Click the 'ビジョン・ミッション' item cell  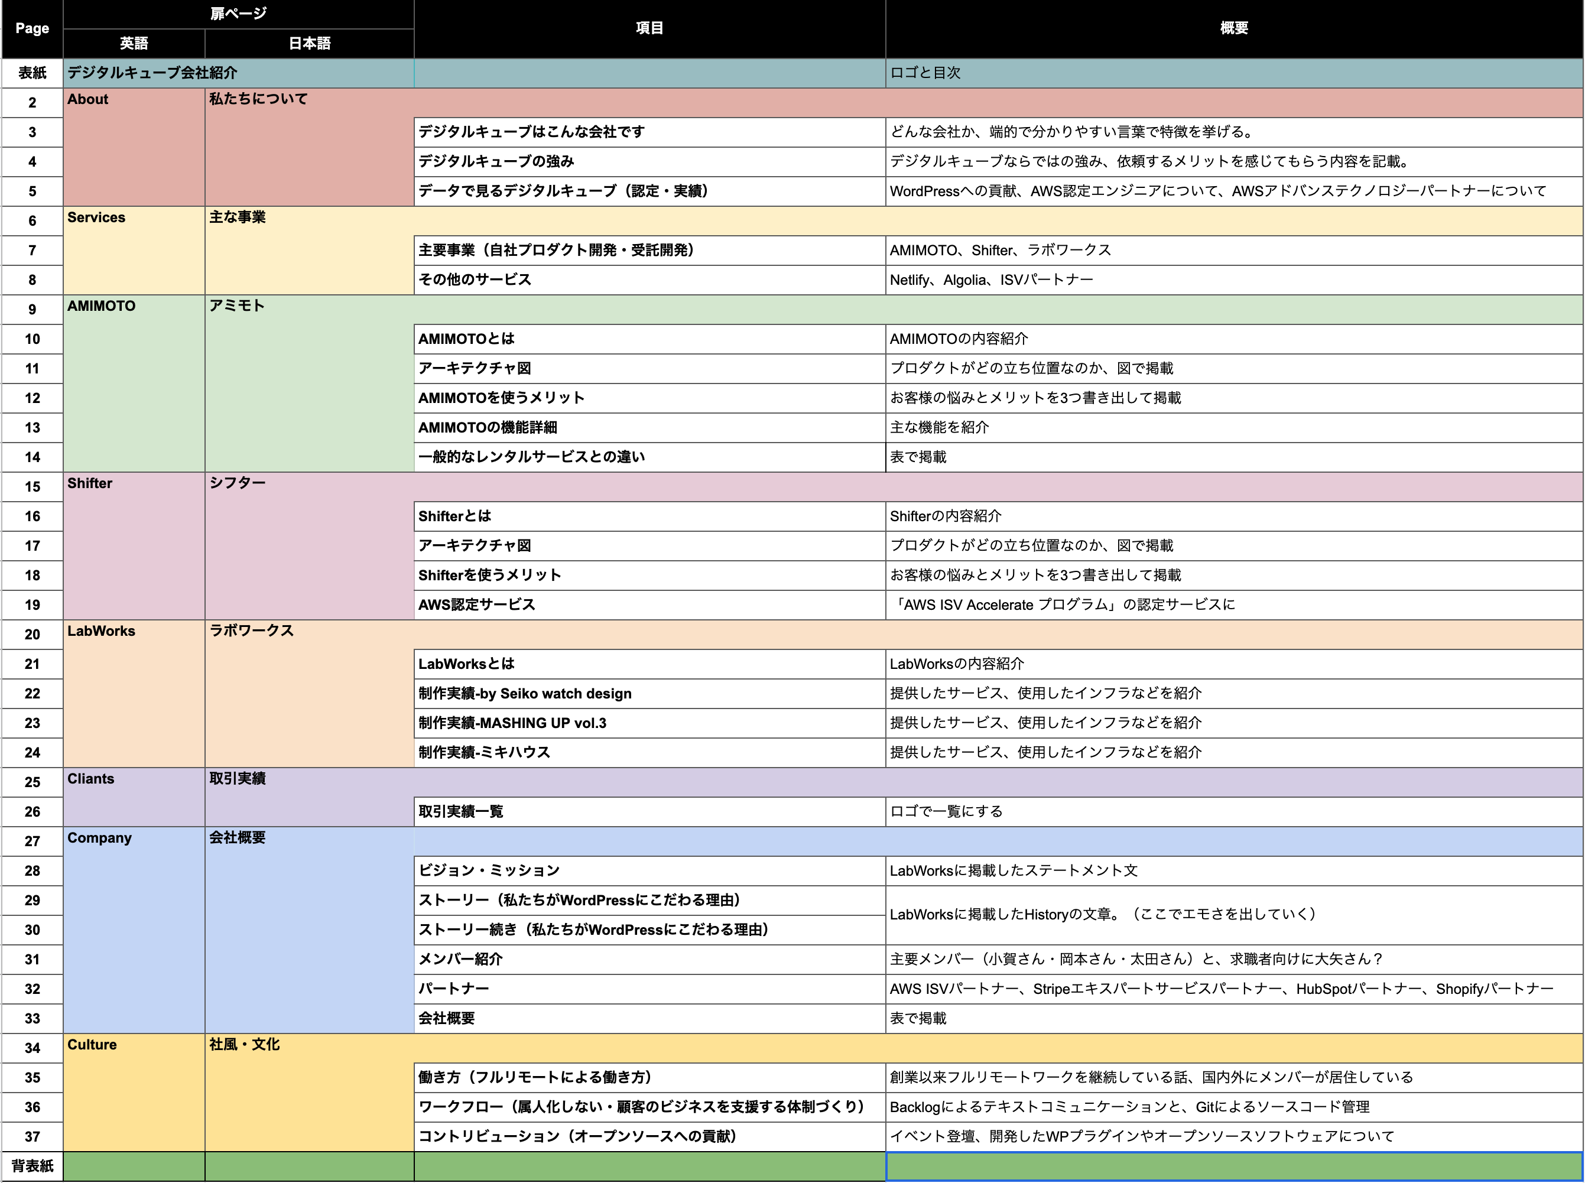649,871
